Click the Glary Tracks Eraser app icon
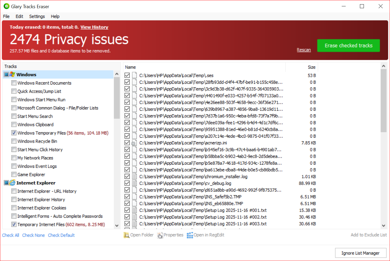 click(7, 6)
